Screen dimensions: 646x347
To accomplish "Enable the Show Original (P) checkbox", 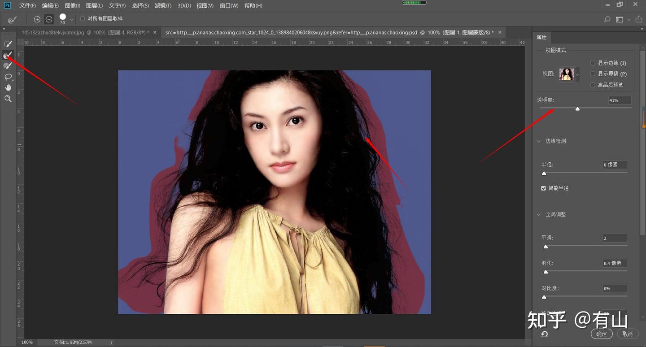I will pyautogui.click(x=593, y=74).
